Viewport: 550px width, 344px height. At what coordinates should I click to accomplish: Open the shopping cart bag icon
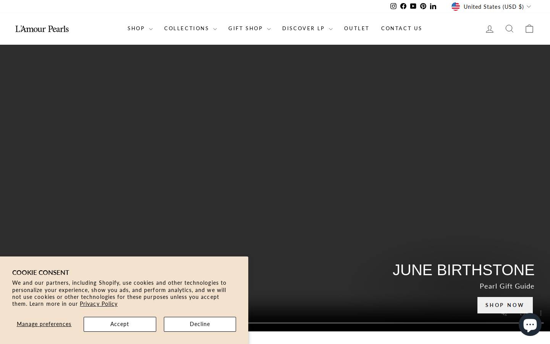tap(529, 29)
